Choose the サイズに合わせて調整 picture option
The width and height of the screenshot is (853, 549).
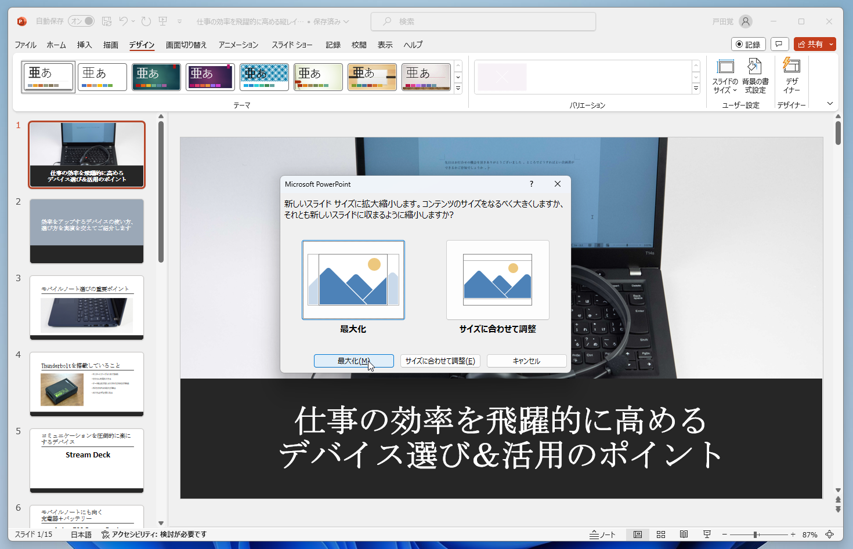click(498, 280)
